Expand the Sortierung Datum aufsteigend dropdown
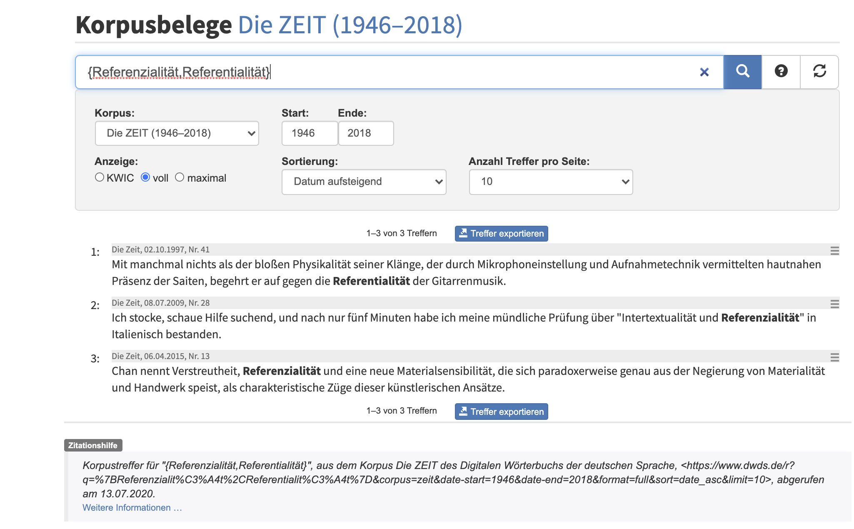The width and height of the screenshot is (854, 529). click(364, 182)
